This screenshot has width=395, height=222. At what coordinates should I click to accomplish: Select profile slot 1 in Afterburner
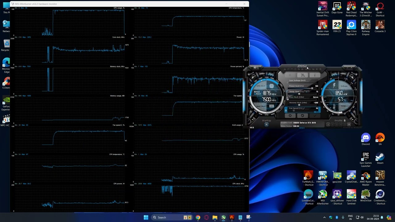(x=328, y=125)
